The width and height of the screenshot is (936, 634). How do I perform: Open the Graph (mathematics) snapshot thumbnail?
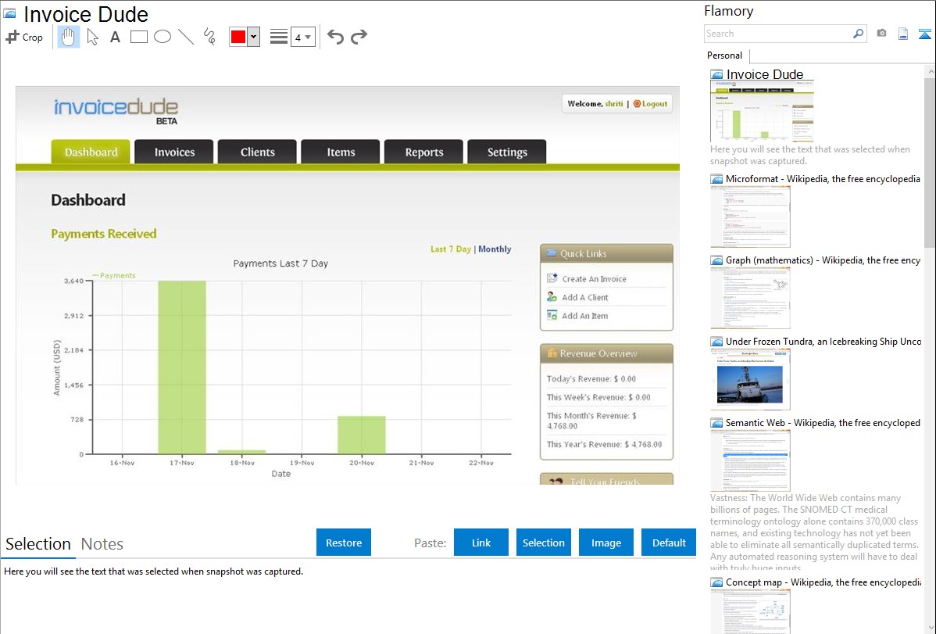click(x=750, y=298)
